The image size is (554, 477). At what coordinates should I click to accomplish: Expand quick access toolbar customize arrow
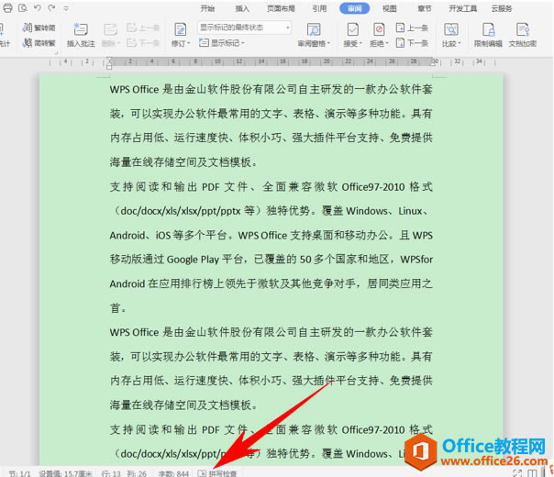[66, 8]
